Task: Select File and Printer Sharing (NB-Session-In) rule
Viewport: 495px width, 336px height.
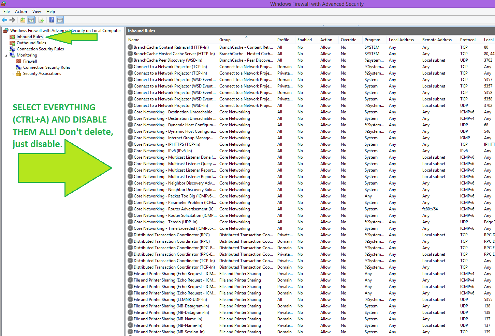Action: coord(169,332)
